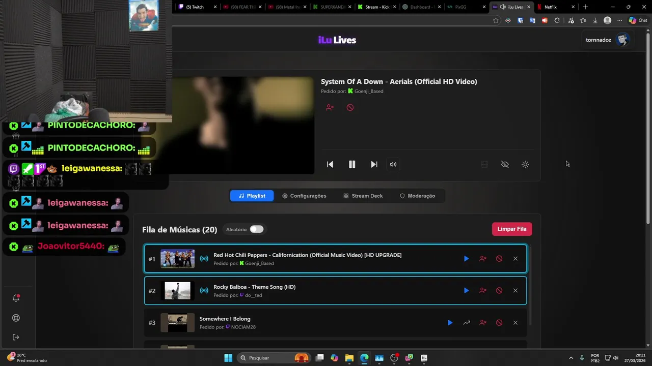Viewport: 652px width, 366px height.
Task: Remove Californication from the queue
Action: [515, 259]
